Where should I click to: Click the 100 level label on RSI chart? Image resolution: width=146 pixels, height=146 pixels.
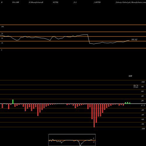(2, 27)
